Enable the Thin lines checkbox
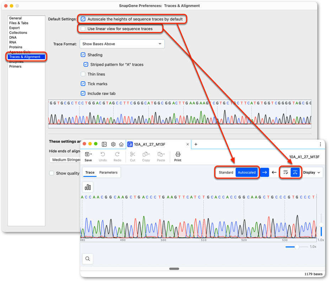 tap(83, 74)
